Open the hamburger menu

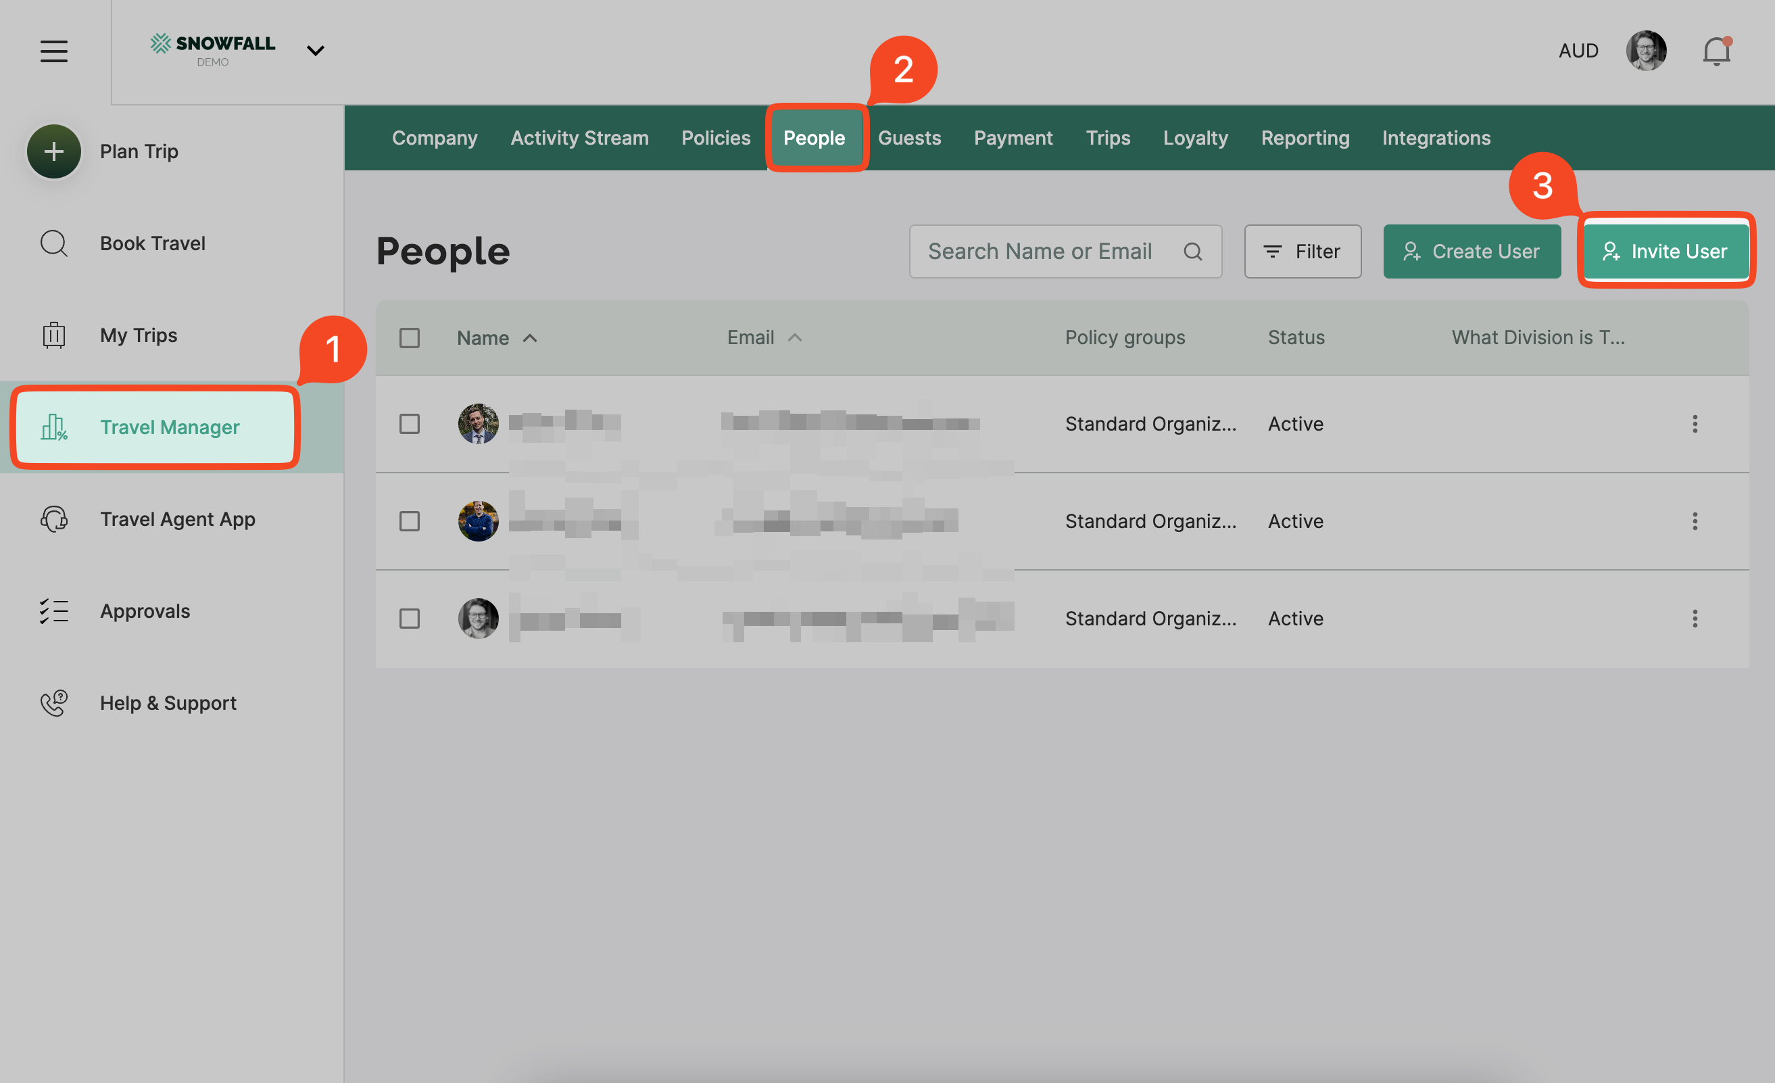click(54, 51)
